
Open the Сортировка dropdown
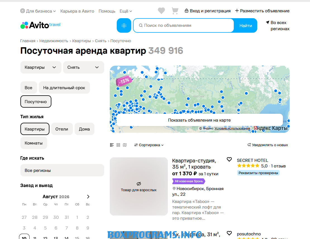pos(149,145)
